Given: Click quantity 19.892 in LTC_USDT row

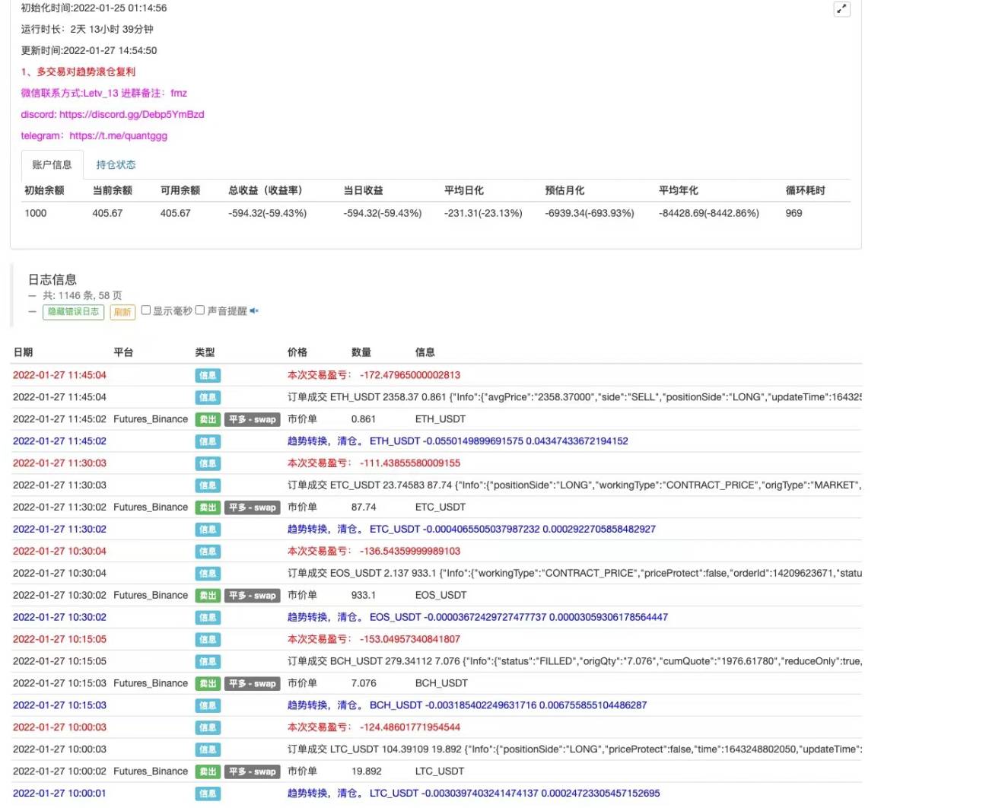Looking at the screenshot, I should point(367,771).
